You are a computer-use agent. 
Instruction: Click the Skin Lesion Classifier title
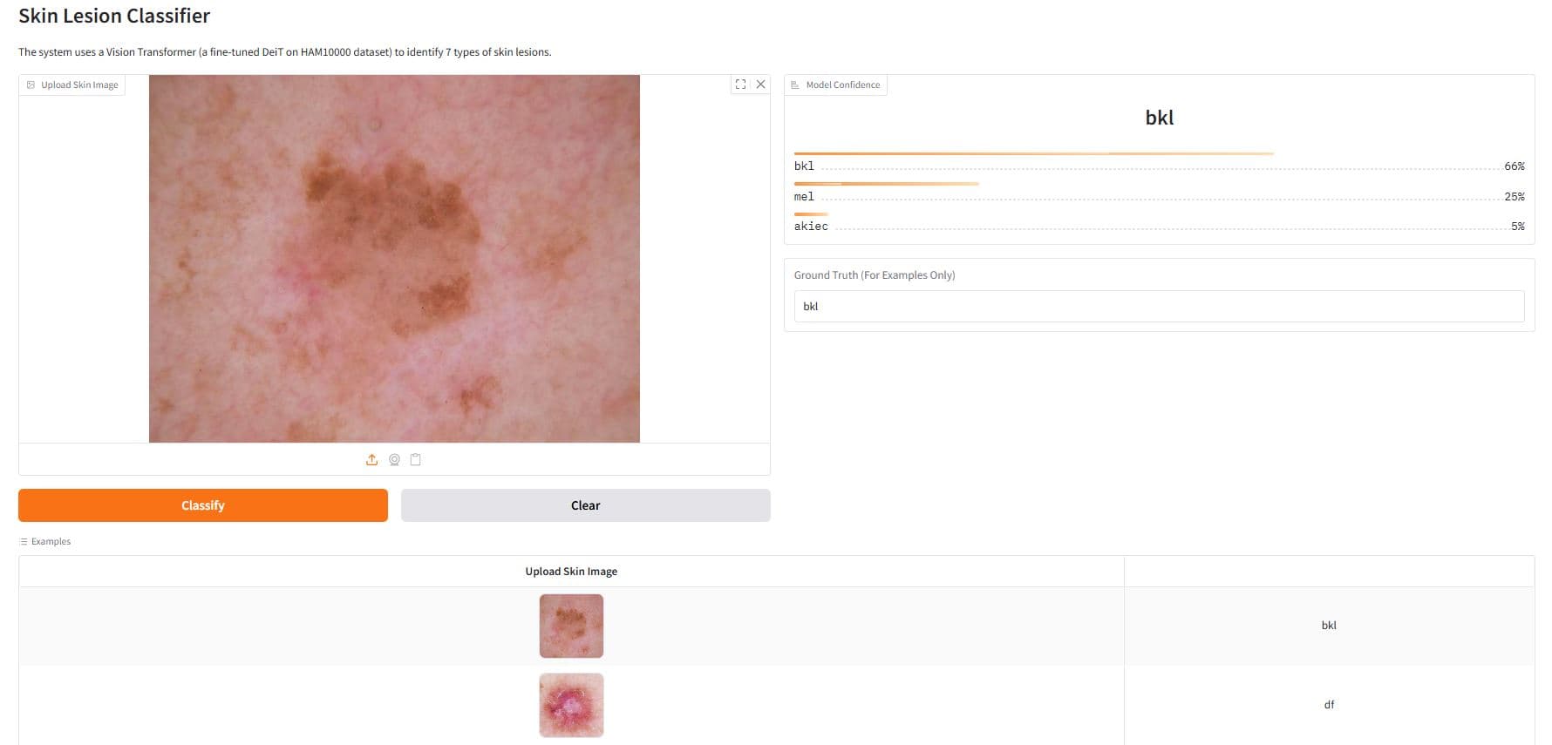114,16
